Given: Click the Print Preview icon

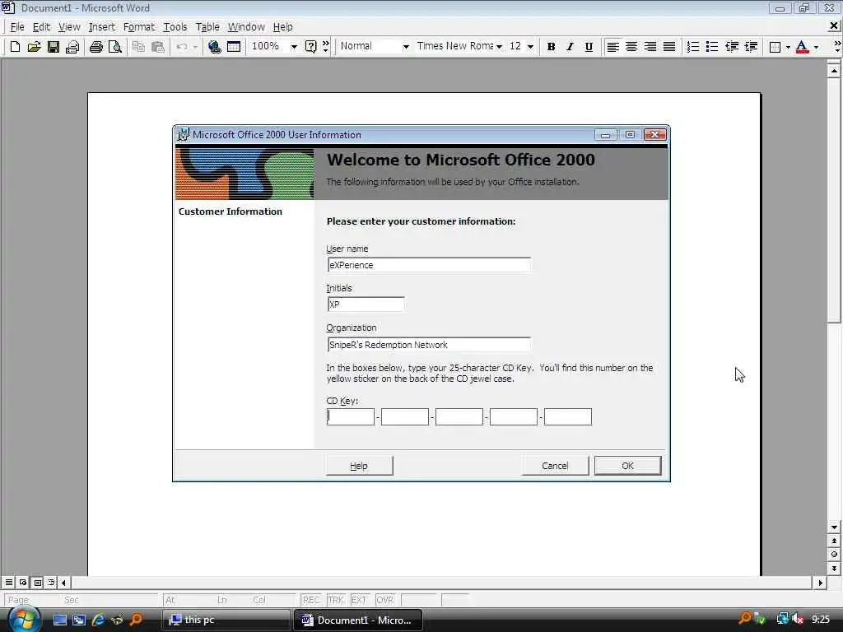Looking at the screenshot, I should pos(115,47).
